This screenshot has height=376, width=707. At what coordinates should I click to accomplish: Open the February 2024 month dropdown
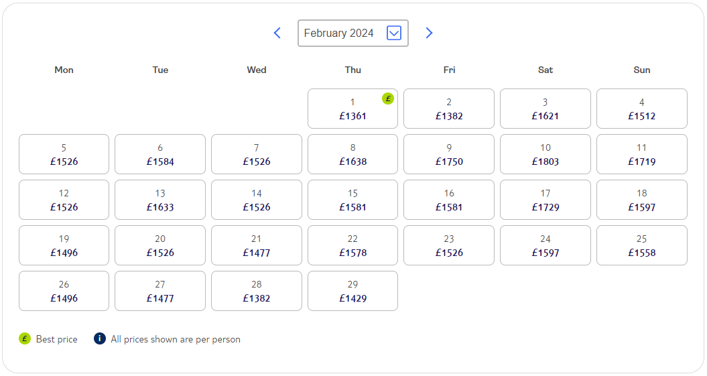[353, 33]
